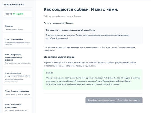The width and height of the screenshot is (151, 113).
Task: Click the main title Как общаются собаки
Action: (81, 9)
